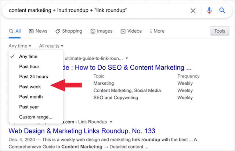Open the News tab

click(x=38, y=31)
